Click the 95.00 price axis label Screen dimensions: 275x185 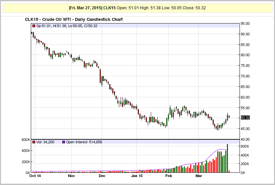tap(245, 23)
